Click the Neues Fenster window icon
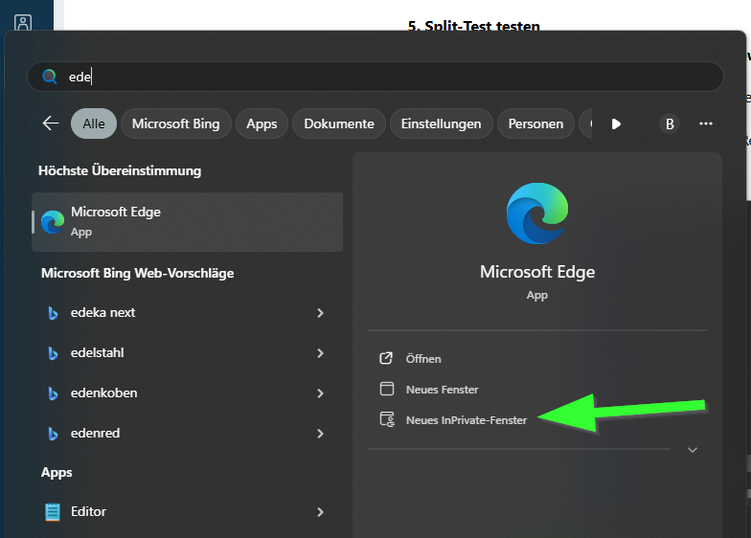The width and height of the screenshot is (751, 538). 387,389
